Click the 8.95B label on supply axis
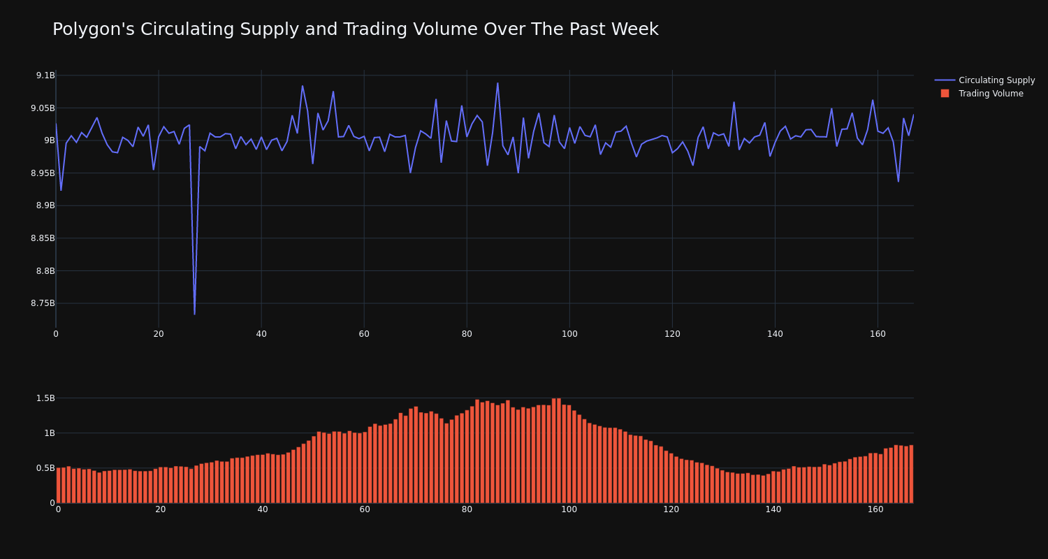This screenshot has height=559, width=1048. pyautogui.click(x=43, y=173)
